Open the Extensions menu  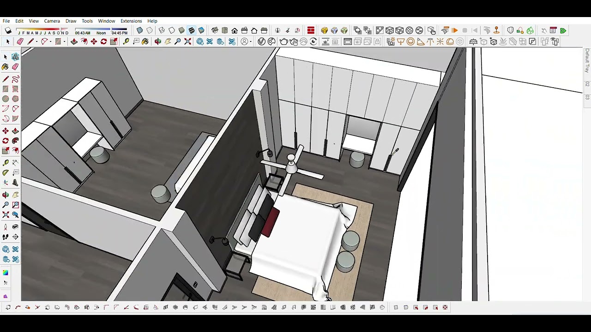(131, 21)
